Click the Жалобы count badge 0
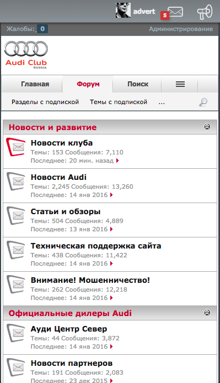 click(42, 29)
